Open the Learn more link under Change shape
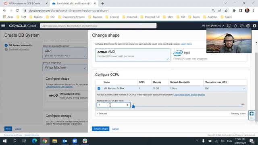 click(186, 44)
